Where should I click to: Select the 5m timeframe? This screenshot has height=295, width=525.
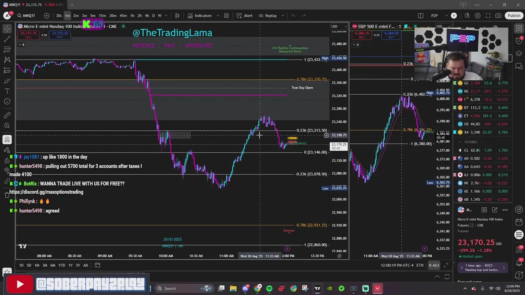[x=93, y=16]
